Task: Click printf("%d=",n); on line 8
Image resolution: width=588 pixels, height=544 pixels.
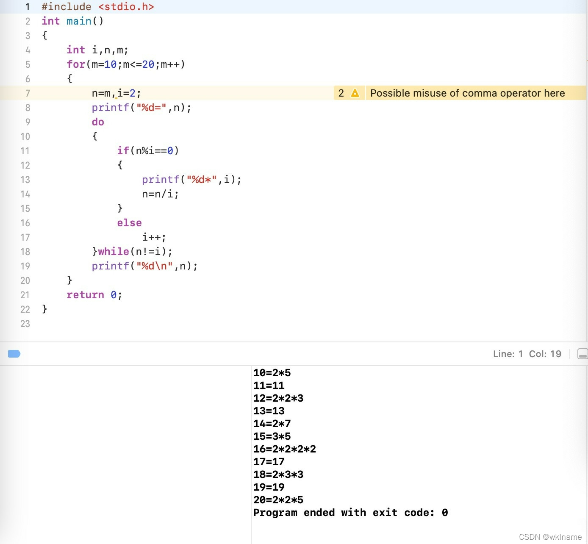Action: click(141, 108)
